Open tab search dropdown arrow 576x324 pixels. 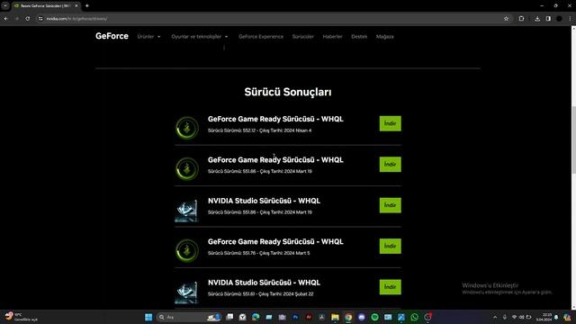[x=5, y=6]
